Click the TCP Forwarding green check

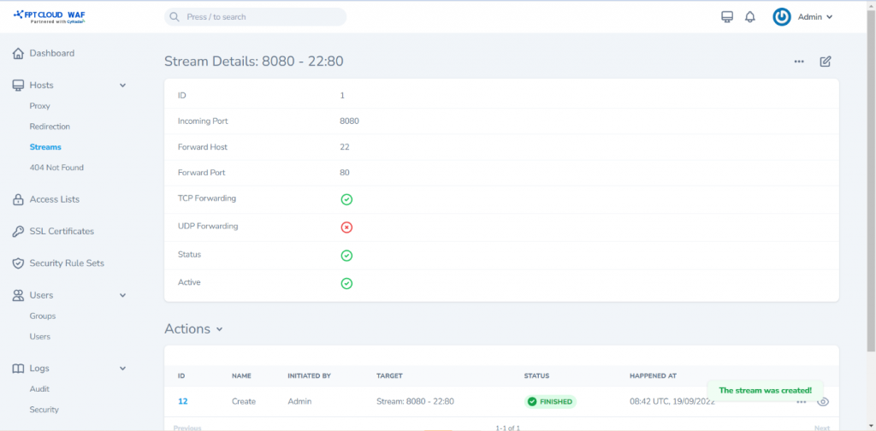pyautogui.click(x=346, y=199)
